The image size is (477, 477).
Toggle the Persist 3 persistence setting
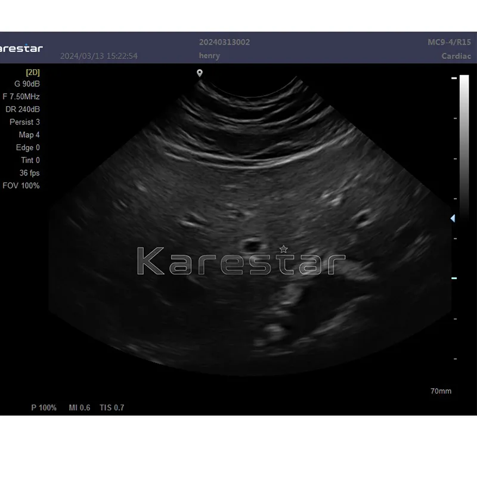tap(24, 122)
